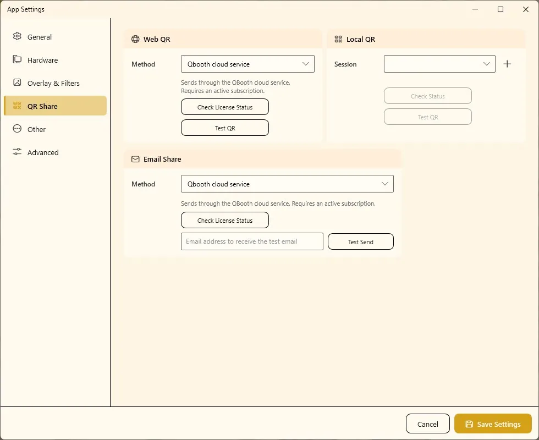
Task: Click the Web QR section heading
Action: pos(157,39)
